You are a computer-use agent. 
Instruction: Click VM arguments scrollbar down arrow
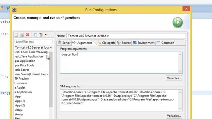point(180,109)
